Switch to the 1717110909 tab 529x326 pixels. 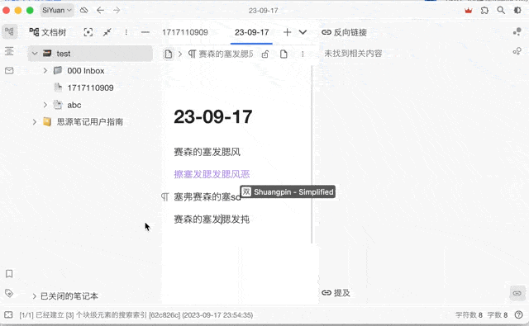[x=185, y=32]
